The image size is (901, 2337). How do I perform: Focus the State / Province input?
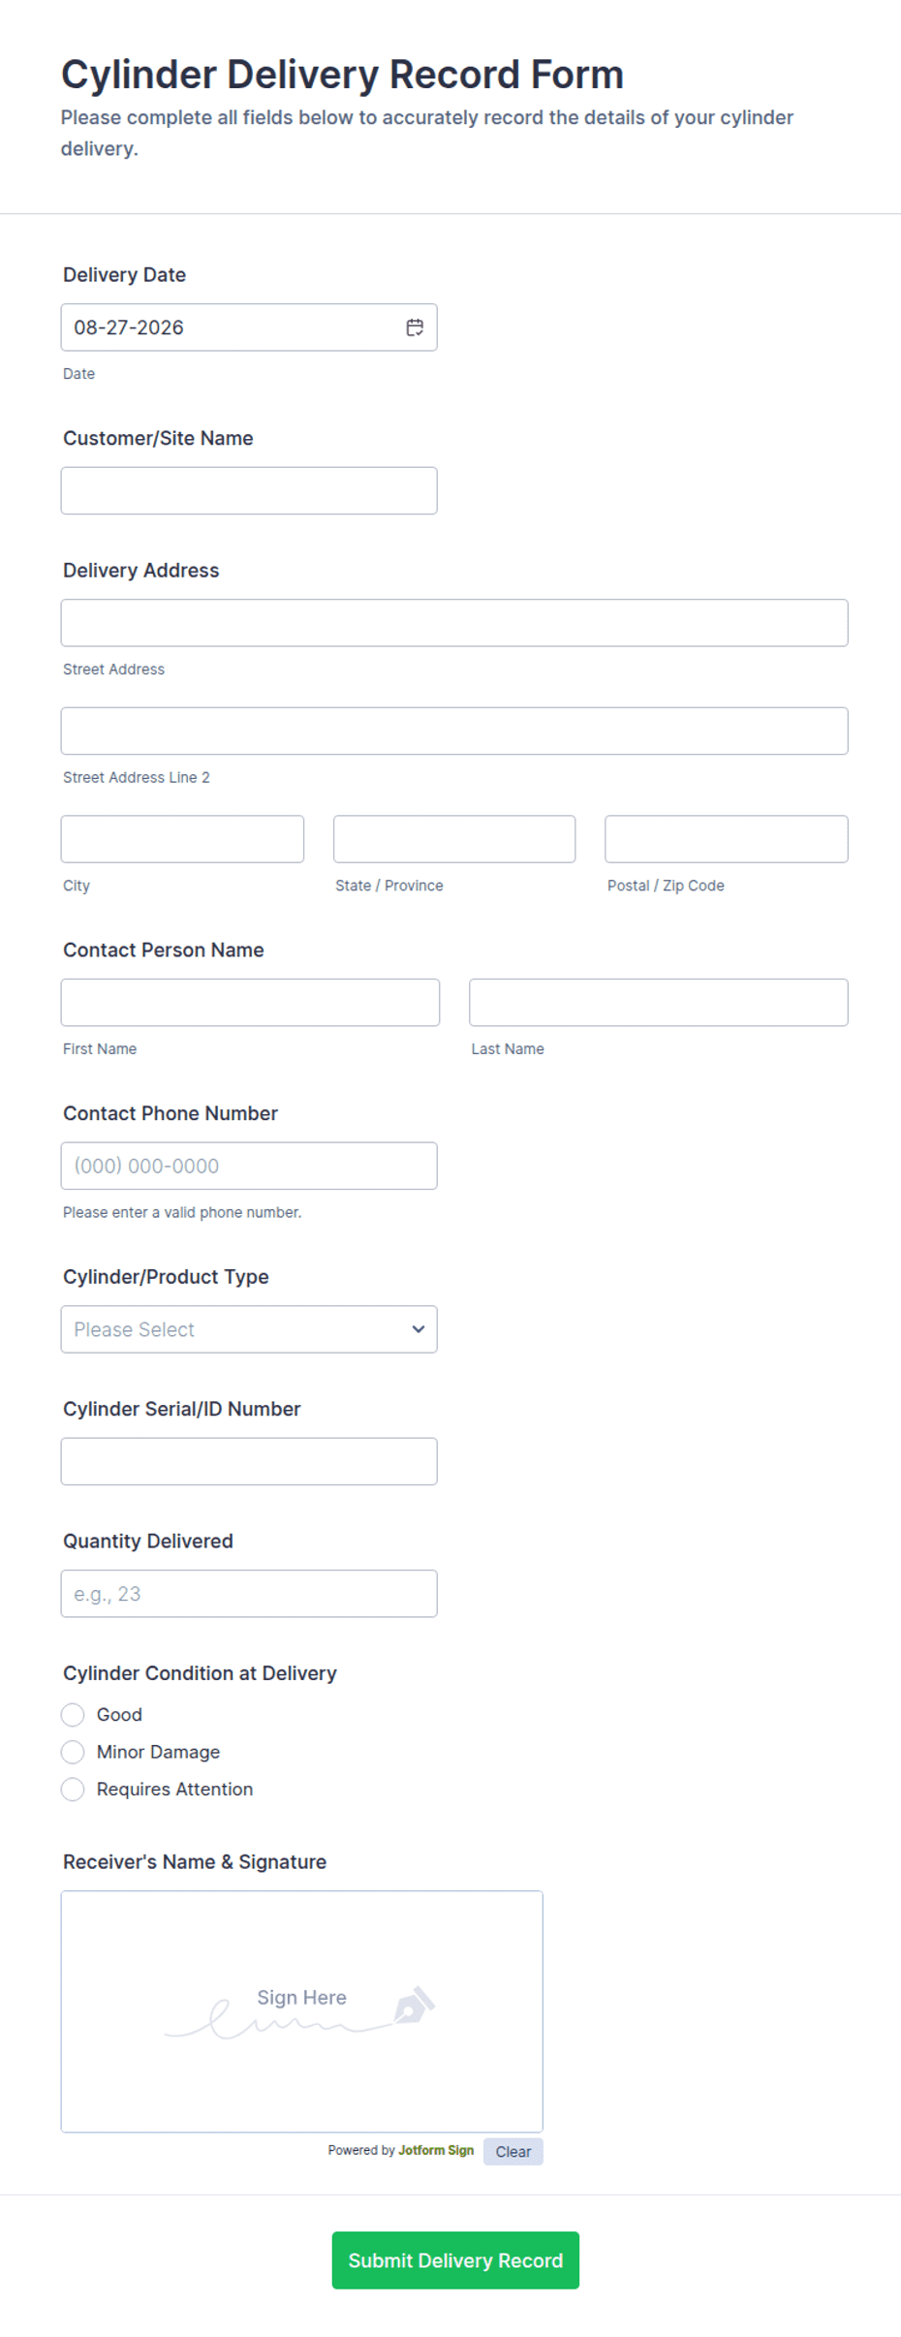click(454, 839)
